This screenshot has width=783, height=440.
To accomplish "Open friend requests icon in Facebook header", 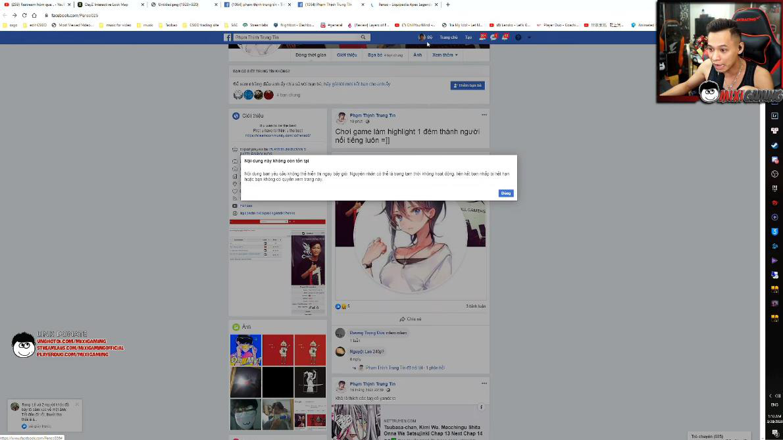I will coord(483,37).
